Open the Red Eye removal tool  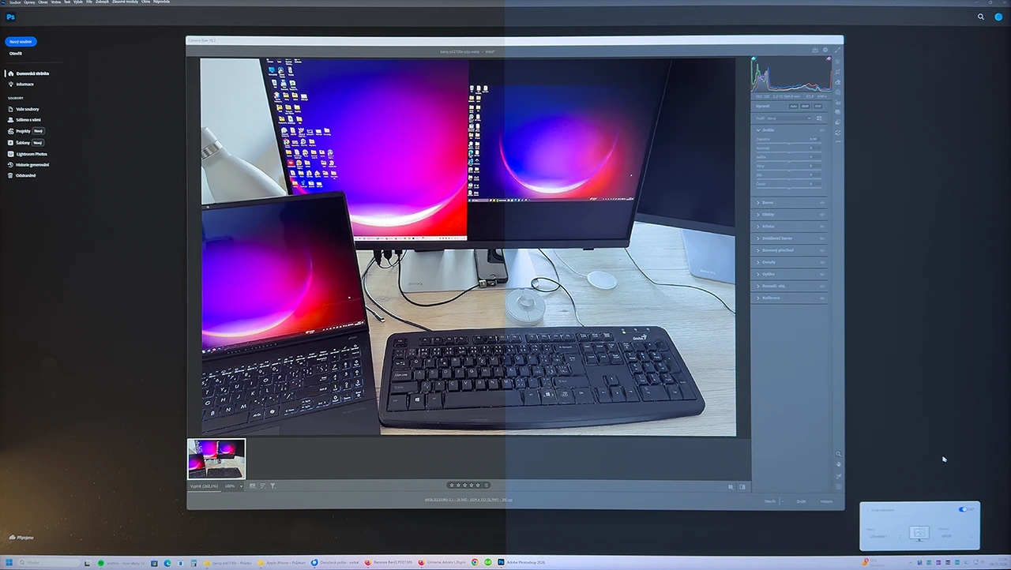(x=838, y=103)
